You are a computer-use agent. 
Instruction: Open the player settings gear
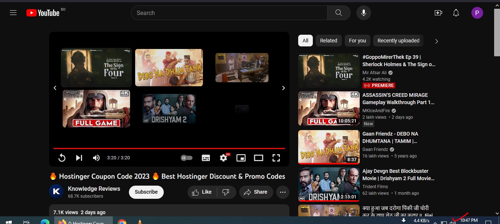coord(223,158)
